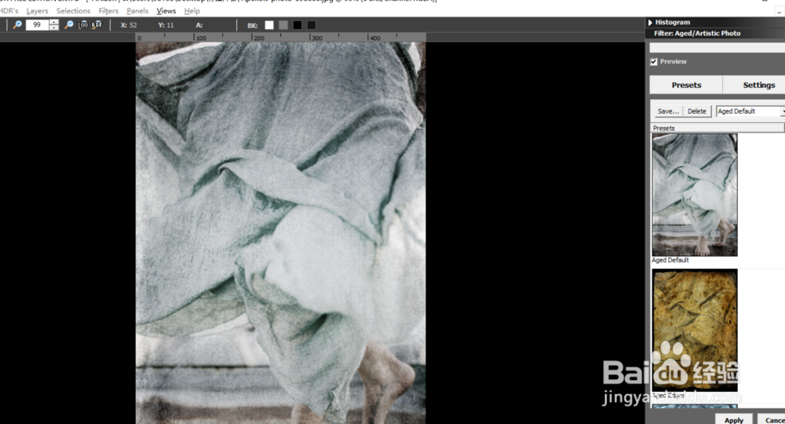Click the Aged Default thumbnail caption
Image resolution: width=785 pixels, height=424 pixels.
tap(670, 260)
